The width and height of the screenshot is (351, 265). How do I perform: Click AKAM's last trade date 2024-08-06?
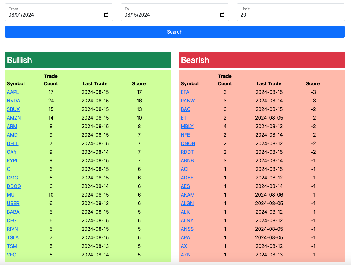(x=269, y=195)
